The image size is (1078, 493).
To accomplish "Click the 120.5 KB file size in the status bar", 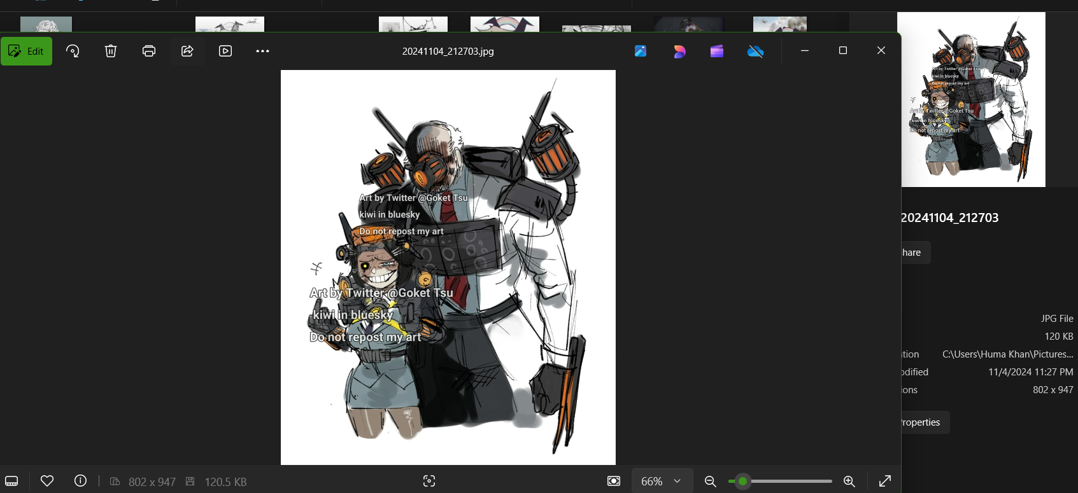I will pos(225,482).
